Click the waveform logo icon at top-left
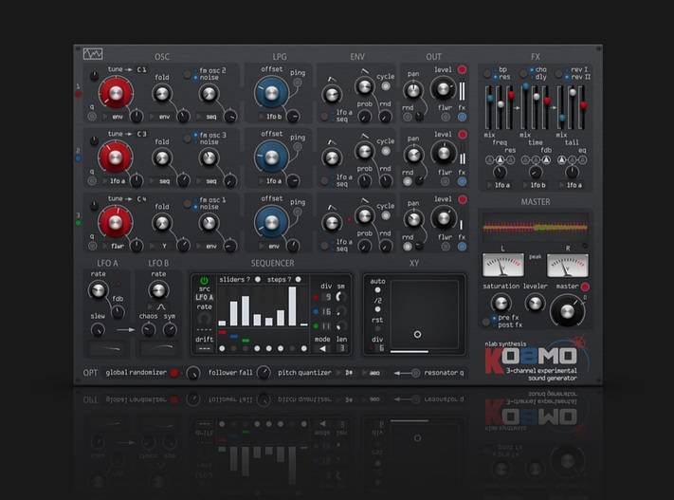674x500 pixels. coord(93,54)
